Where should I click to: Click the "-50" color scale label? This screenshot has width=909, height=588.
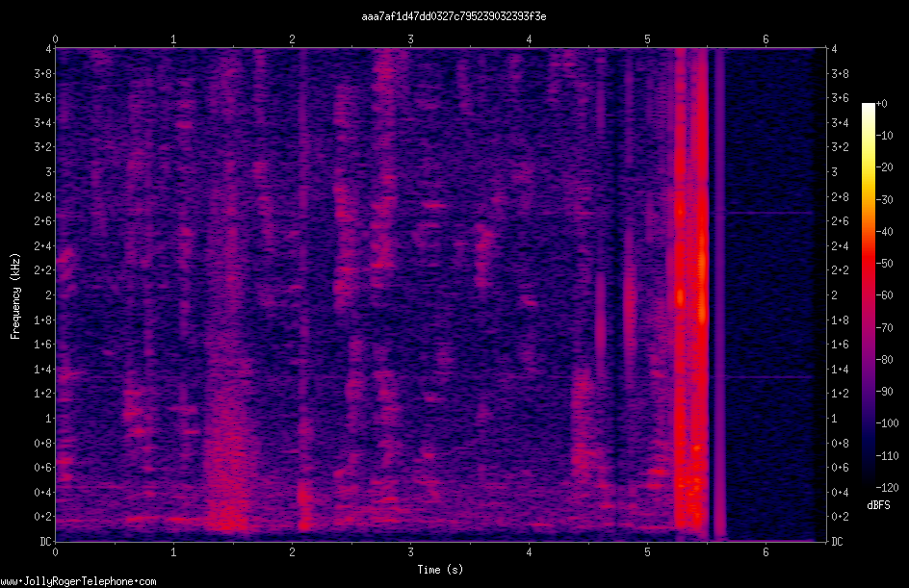884,264
